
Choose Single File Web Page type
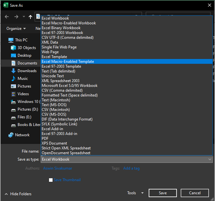click(x=127, y=47)
